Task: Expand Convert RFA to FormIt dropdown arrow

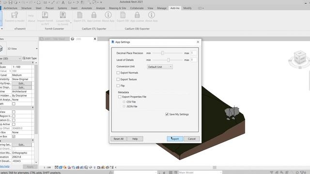Action: point(71,23)
